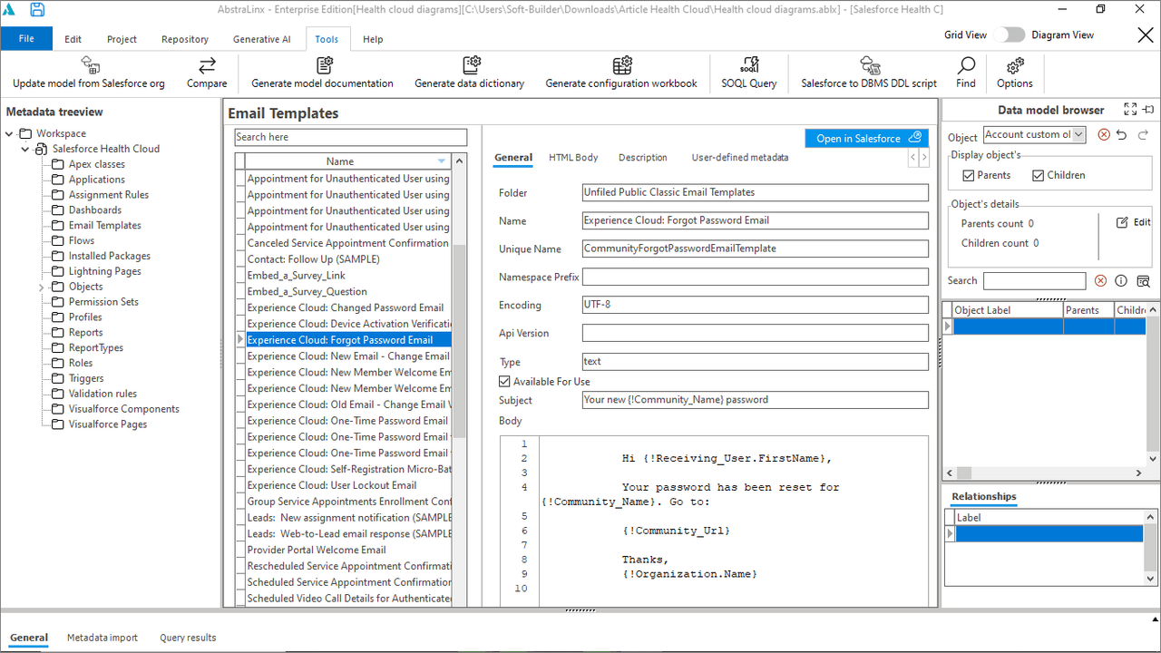Switch to the HTML Body tab
This screenshot has height=653, width=1161.
[x=573, y=157]
